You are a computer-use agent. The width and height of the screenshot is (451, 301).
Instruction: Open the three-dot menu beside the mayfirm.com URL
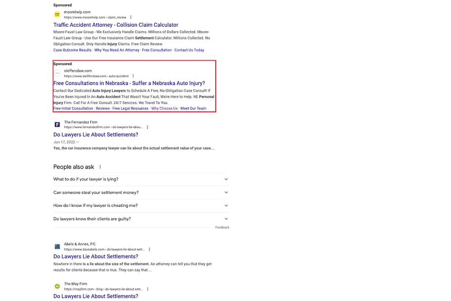(x=147, y=289)
